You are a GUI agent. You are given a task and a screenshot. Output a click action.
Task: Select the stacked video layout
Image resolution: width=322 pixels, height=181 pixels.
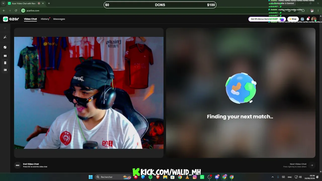5,63
